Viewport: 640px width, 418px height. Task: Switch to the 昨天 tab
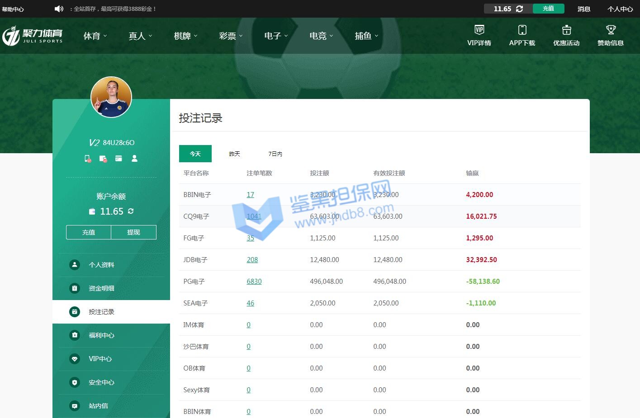coord(234,154)
